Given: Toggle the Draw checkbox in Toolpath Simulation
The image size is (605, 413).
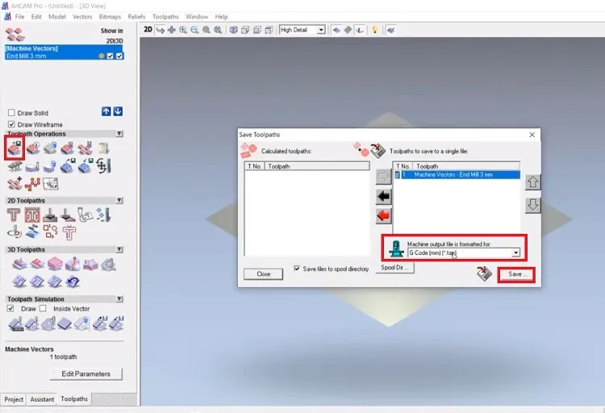Looking at the screenshot, I should (x=10, y=308).
